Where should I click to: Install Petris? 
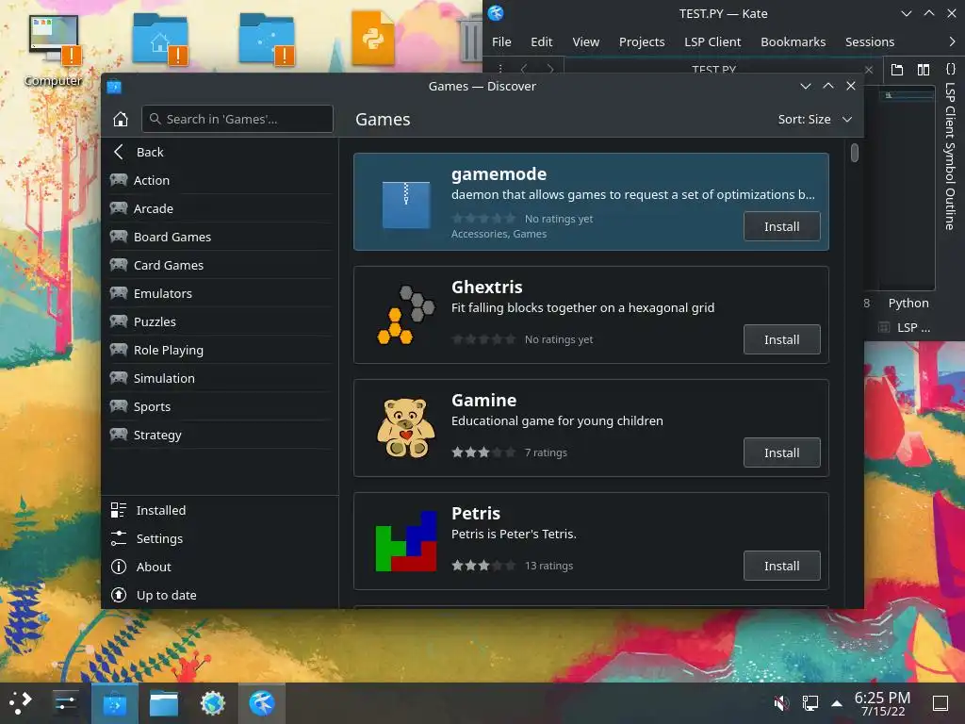[x=781, y=566]
